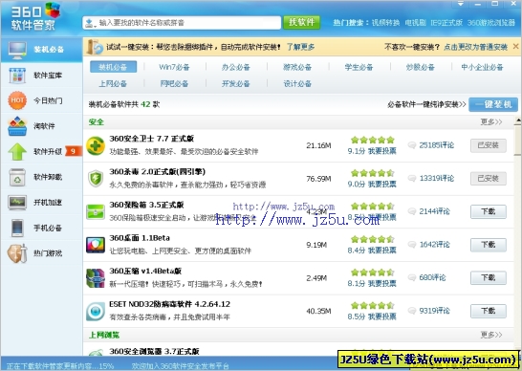The height and width of the screenshot is (371, 522).
Task: Rate ESET NOD32 using the star rating
Action: pos(373,305)
